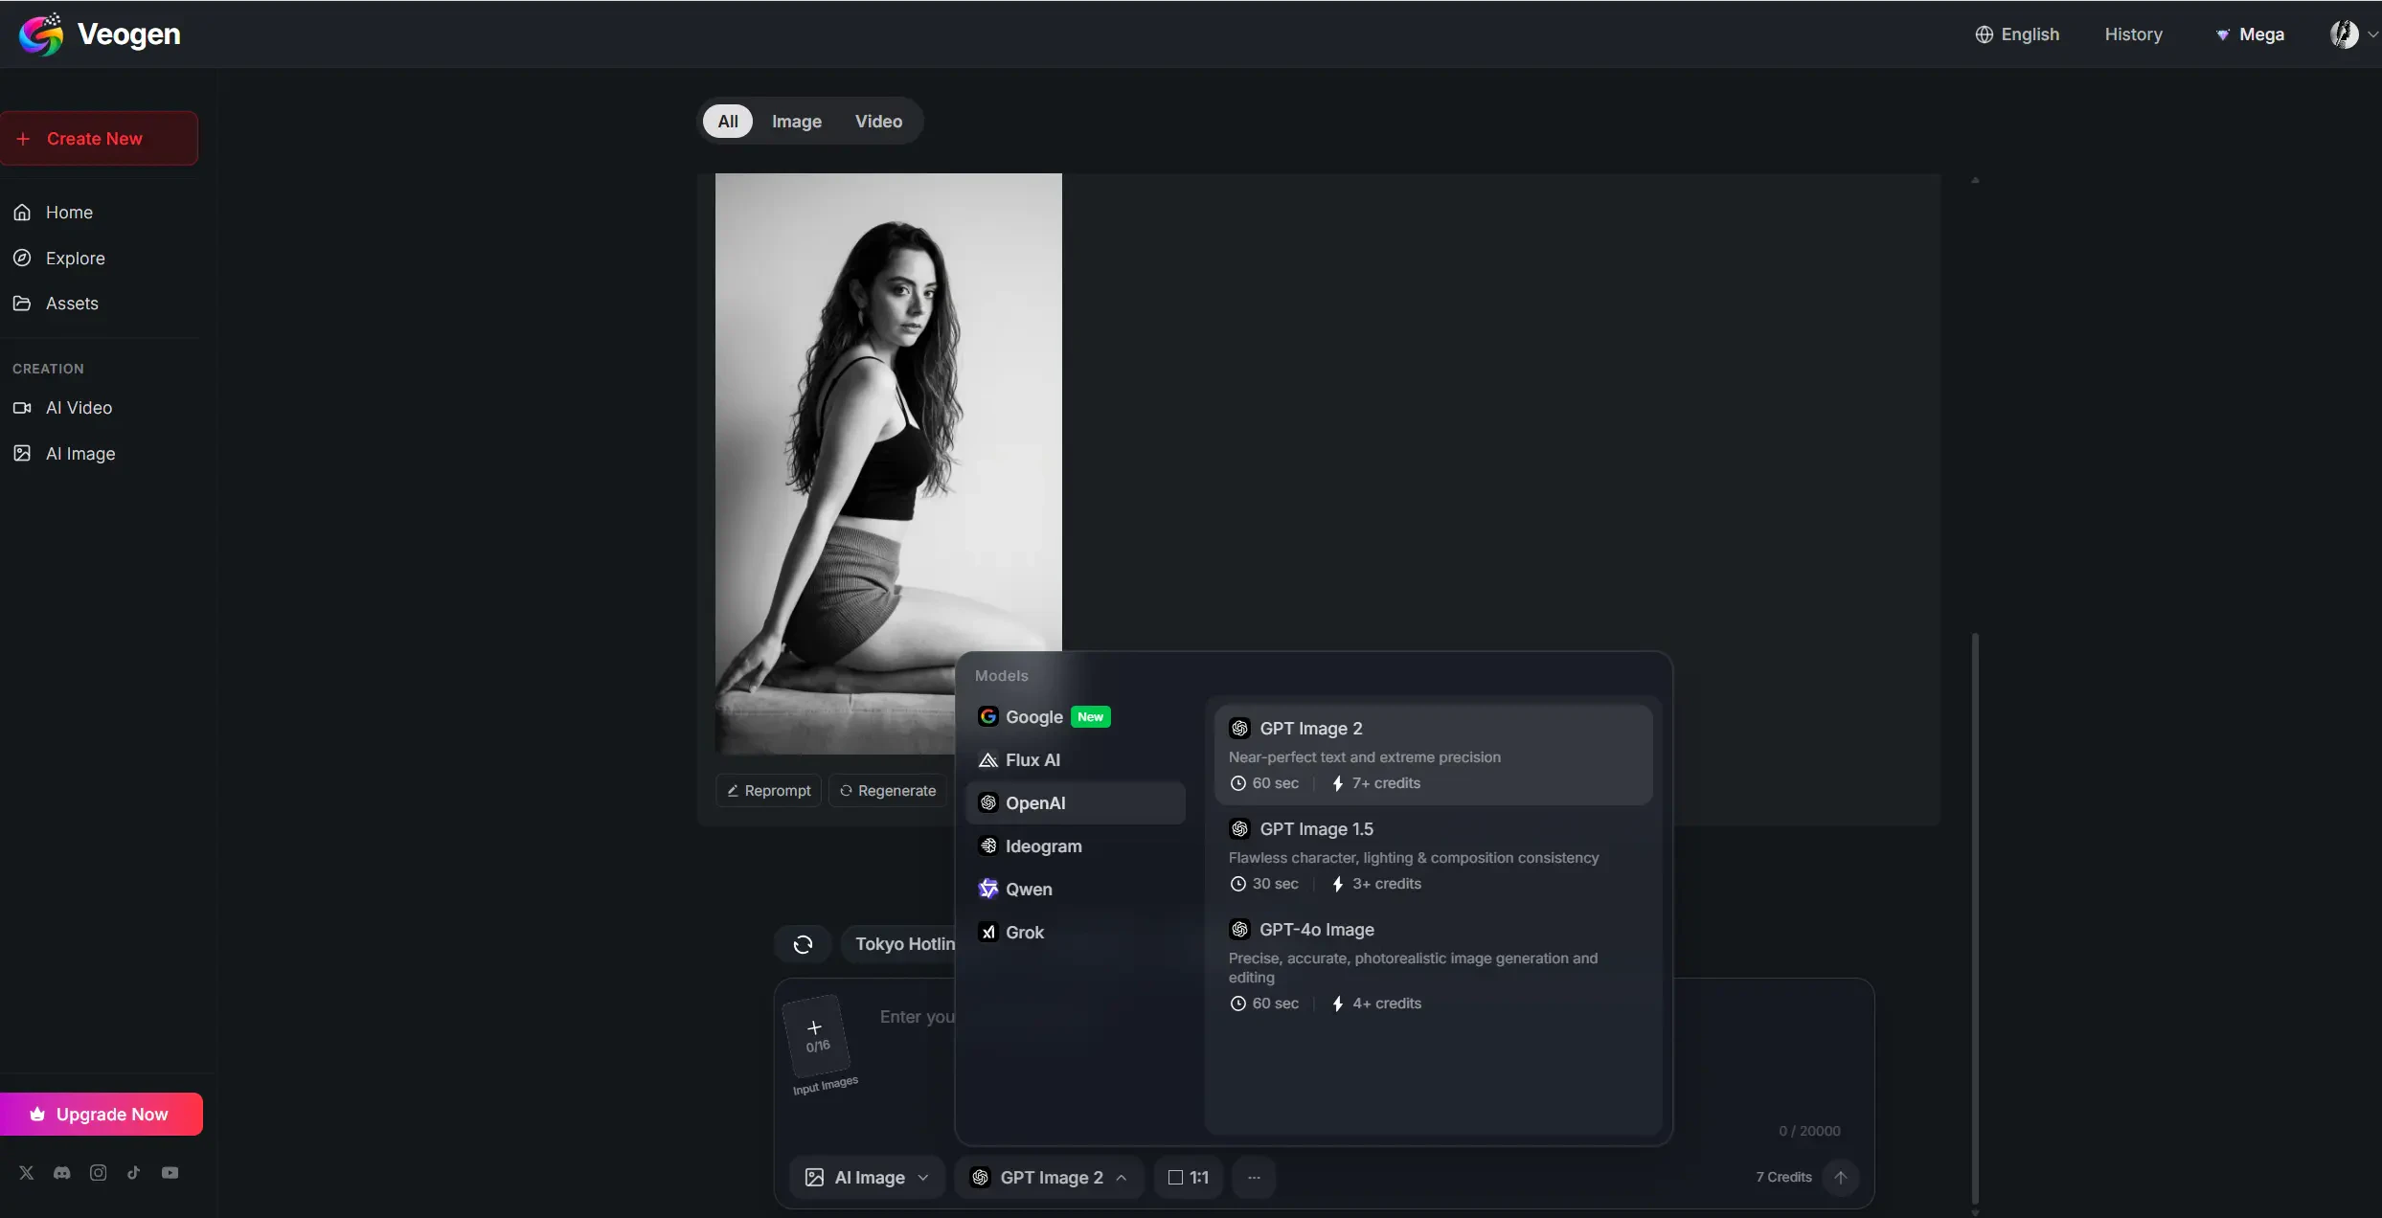Image resolution: width=2382 pixels, height=1218 pixels.
Task: Open the Instagram social icon
Action: pos(98,1173)
